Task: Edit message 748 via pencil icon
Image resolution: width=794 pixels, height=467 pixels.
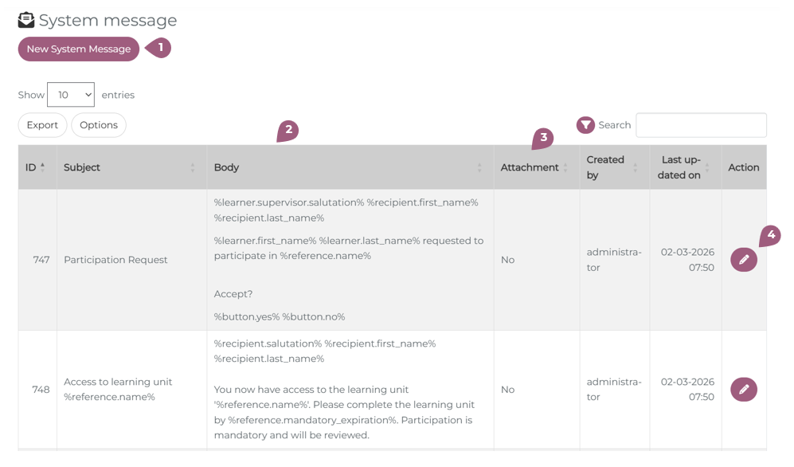Action: point(743,390)
